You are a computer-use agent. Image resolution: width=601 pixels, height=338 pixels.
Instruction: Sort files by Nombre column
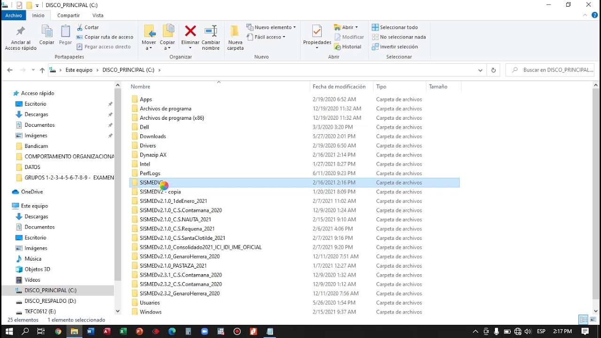(219, 87)
